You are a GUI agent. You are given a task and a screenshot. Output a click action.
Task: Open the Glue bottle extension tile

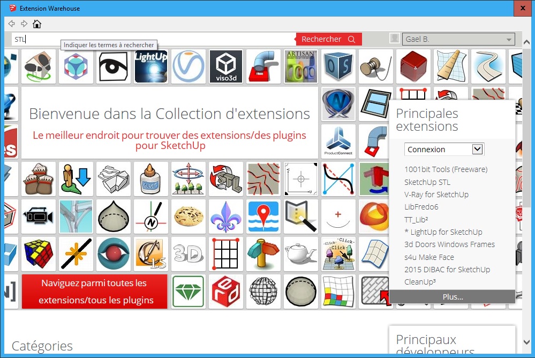(151, 179)
